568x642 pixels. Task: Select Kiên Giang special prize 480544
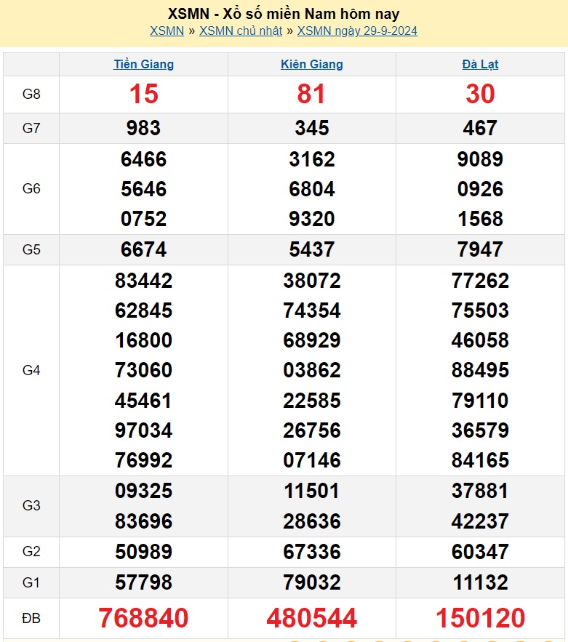tap(311, 618)
